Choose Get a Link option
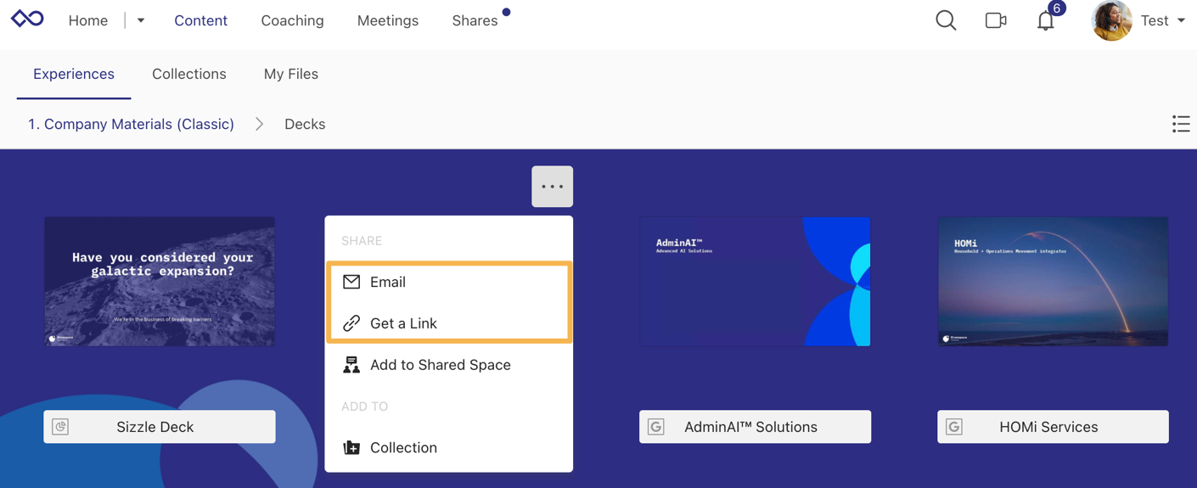The width and height of the screenshot is (1197, 488). click(449, 323)
